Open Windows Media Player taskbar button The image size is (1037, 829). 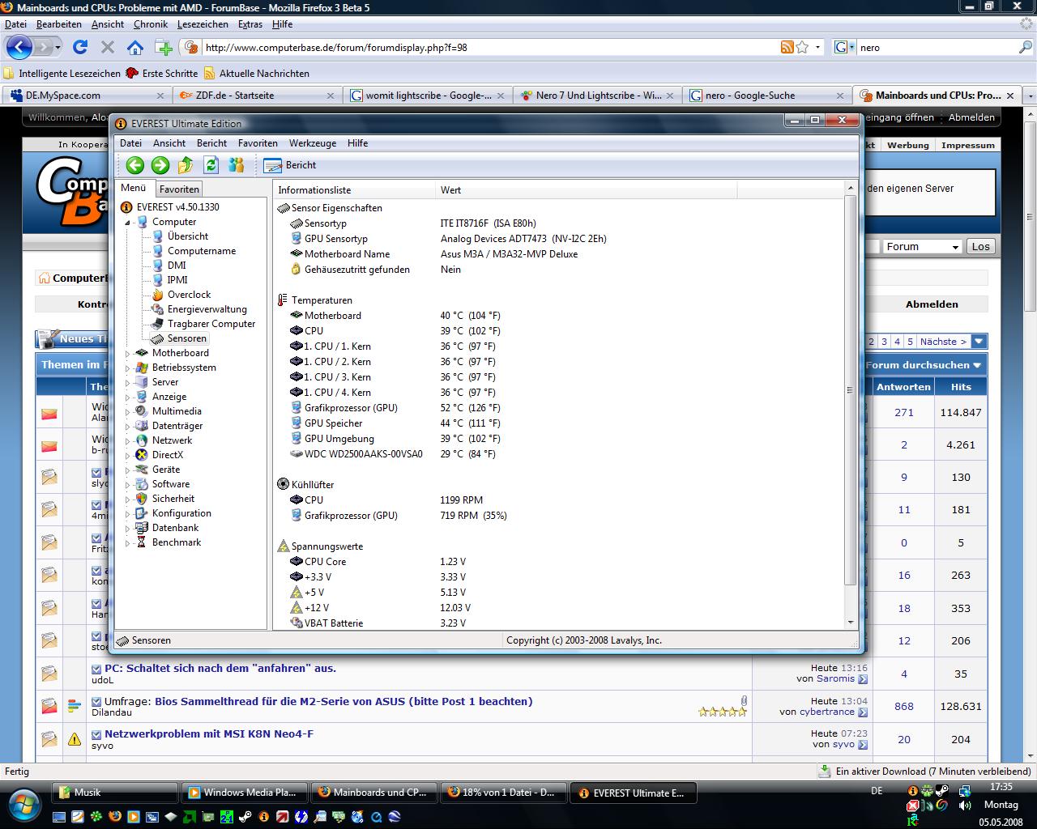[x=245, y=793]
